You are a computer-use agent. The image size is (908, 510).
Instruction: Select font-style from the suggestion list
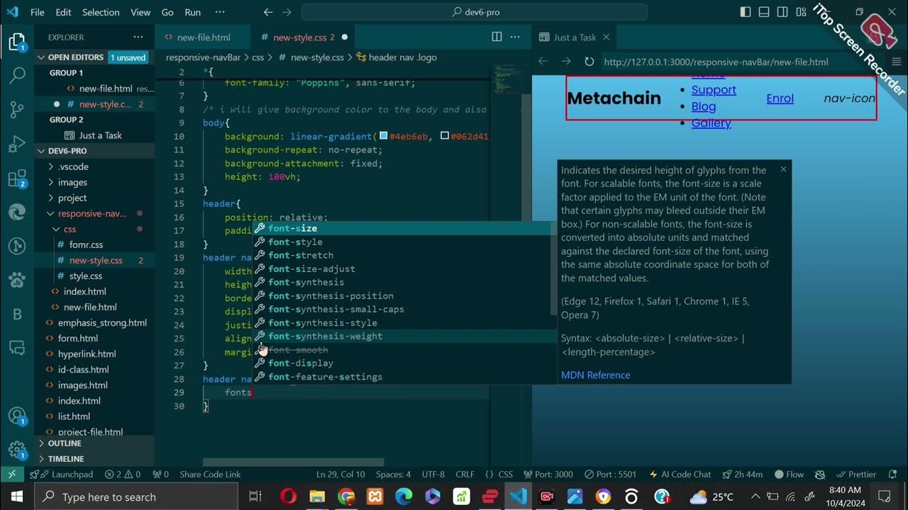[x=295, y=242]
